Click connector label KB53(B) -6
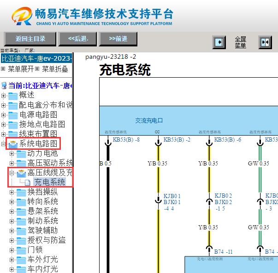This screenshot has height=273, width=278. (228, 140)
